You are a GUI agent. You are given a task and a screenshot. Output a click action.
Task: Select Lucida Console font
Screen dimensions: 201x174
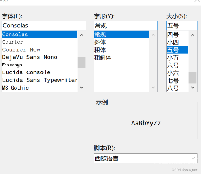coord(40,72)
